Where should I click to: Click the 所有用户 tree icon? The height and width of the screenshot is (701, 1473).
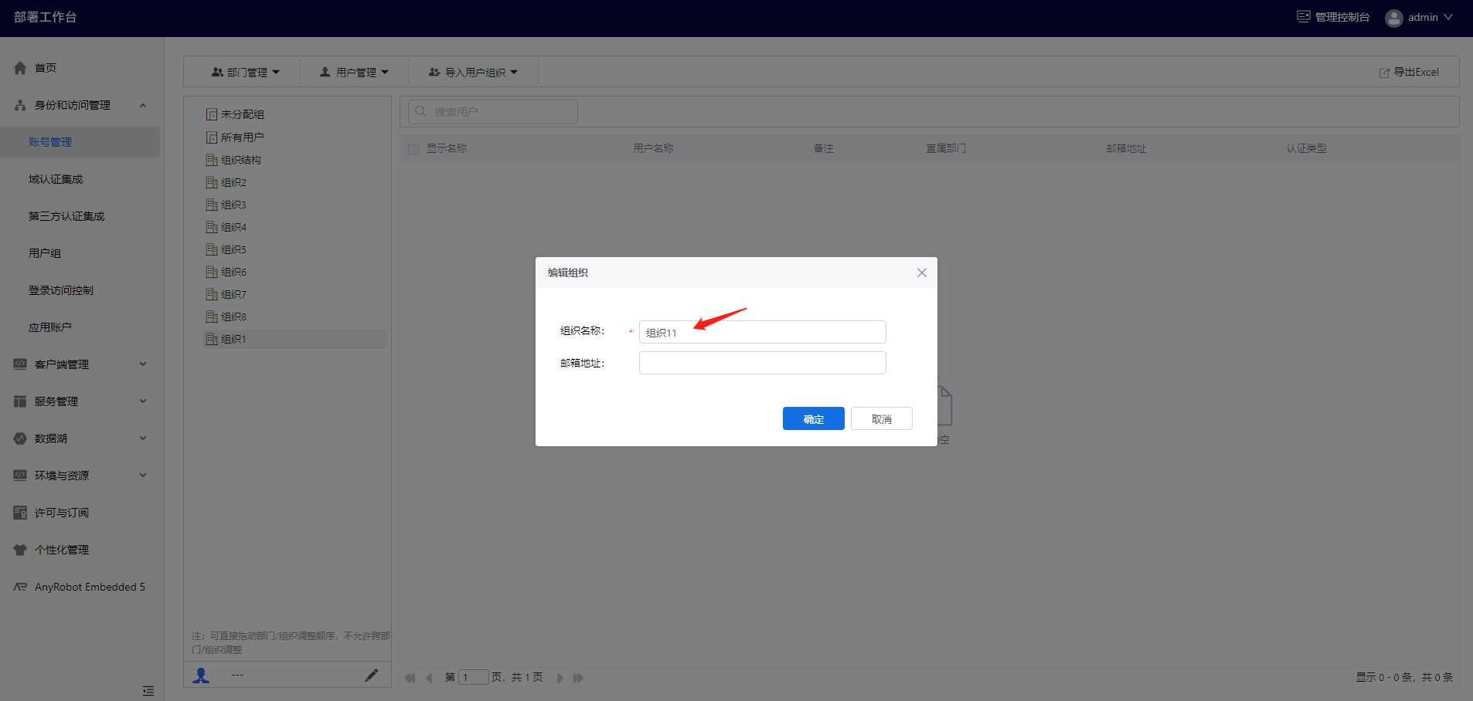click(211, 137)
